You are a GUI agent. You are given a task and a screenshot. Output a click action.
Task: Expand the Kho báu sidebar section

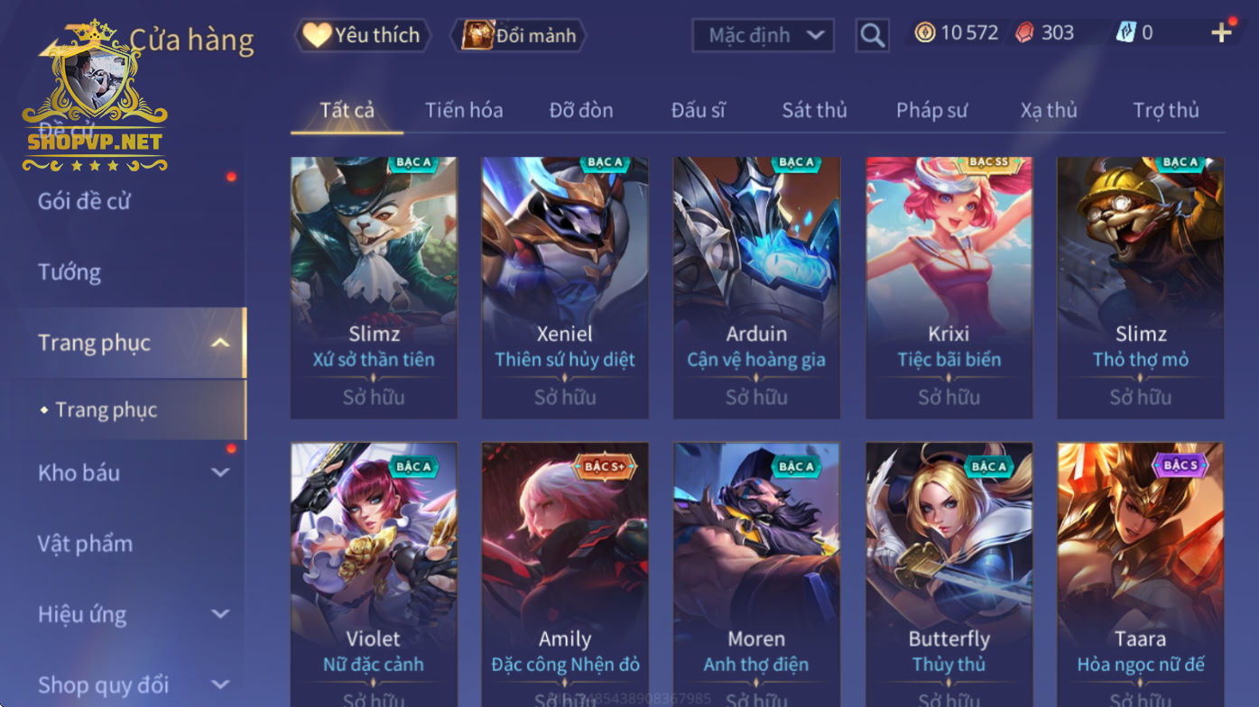(x=220, y=473)
